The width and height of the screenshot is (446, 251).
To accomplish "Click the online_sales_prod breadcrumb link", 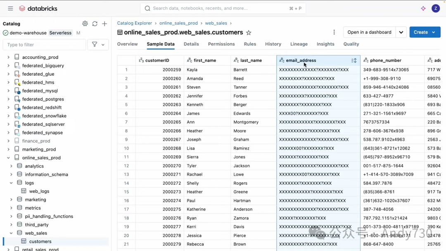I will (178, 23).
